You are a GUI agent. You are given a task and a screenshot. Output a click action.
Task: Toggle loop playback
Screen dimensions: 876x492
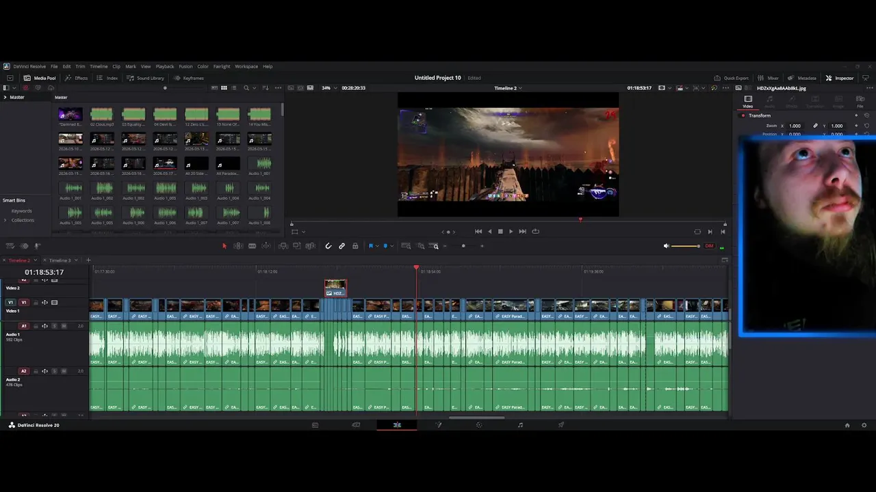tap(535, 232)
